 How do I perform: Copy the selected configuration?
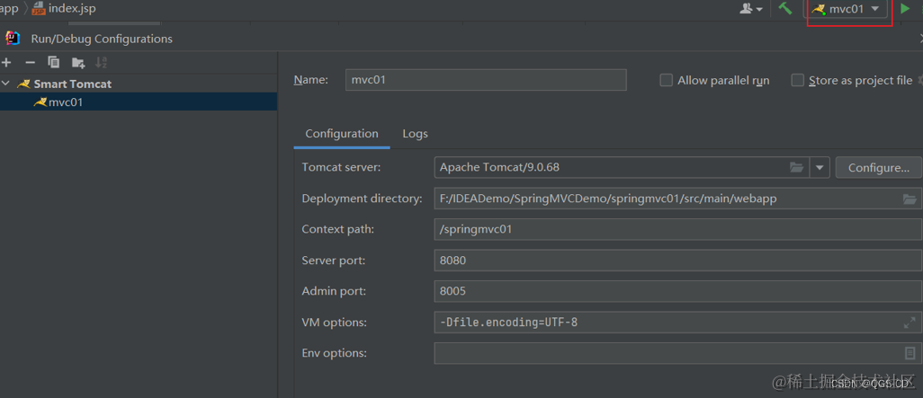[54, 62]
